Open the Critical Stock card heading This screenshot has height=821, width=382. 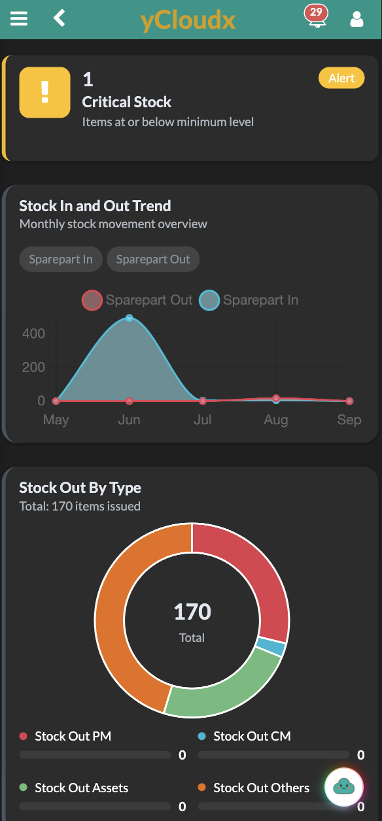(127, 102)
